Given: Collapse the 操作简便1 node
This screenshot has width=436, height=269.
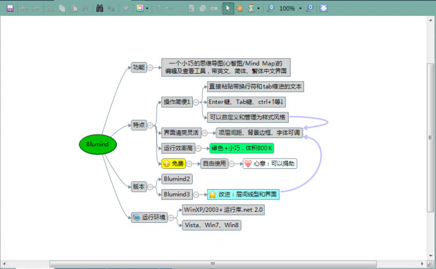Looking at the screenshot, I should [196, 102].
